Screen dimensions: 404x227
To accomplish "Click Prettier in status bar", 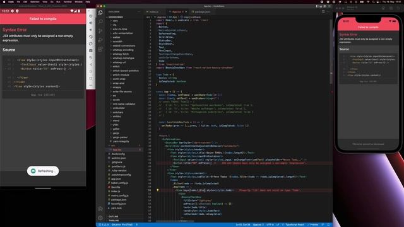I will (313, 224).
